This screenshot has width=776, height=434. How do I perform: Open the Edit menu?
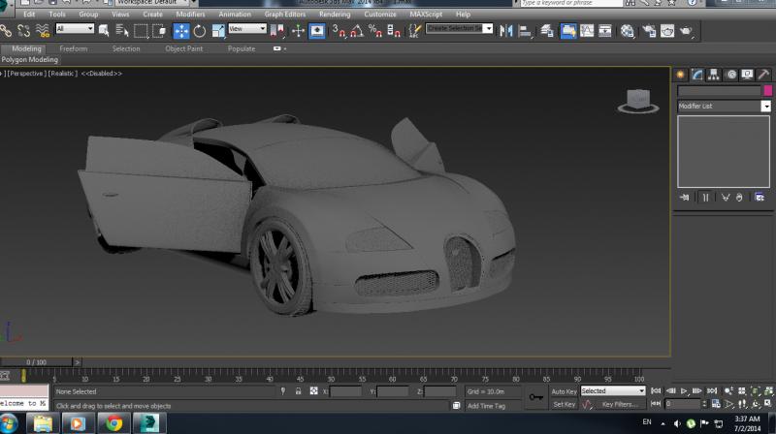point(29,15)
